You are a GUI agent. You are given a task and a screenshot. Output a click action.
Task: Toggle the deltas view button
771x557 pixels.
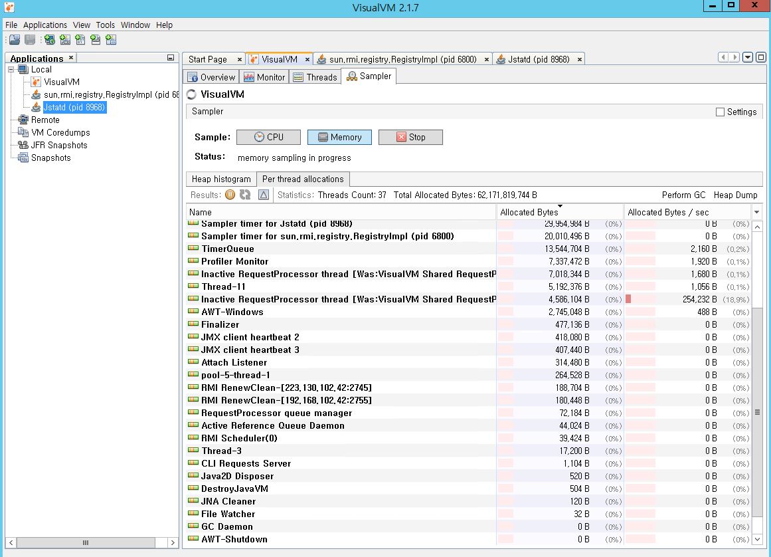click(x=264, y=195)
